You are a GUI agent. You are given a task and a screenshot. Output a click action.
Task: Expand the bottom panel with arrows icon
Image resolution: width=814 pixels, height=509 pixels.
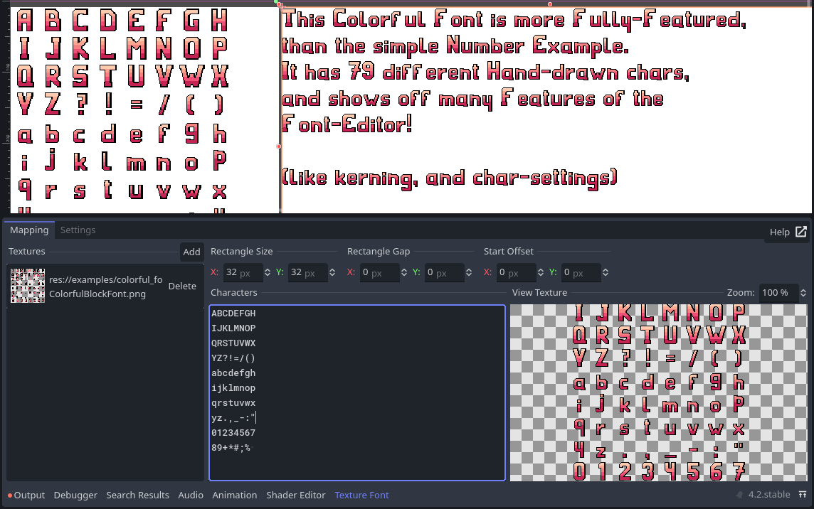pyautogui.click(x=803, y=495)
